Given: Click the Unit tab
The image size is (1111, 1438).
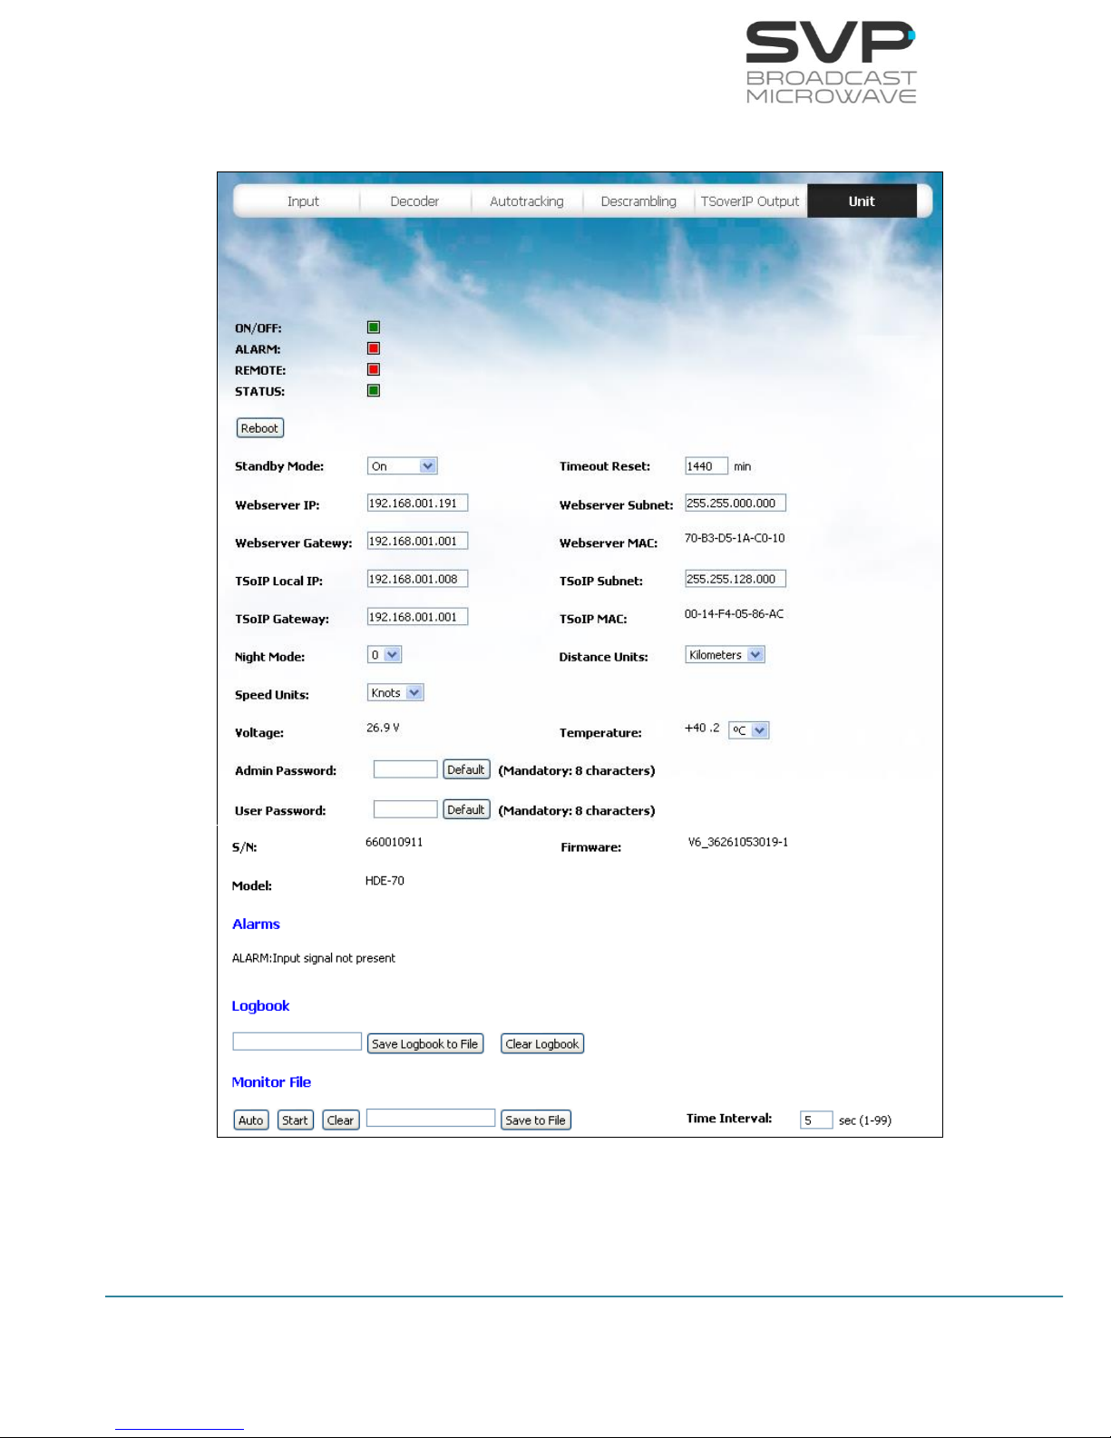Looking at the screenshot, I should tap(862, 201).
